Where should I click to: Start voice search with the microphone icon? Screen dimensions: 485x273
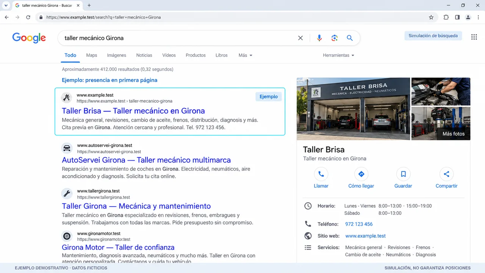point(319,38)
